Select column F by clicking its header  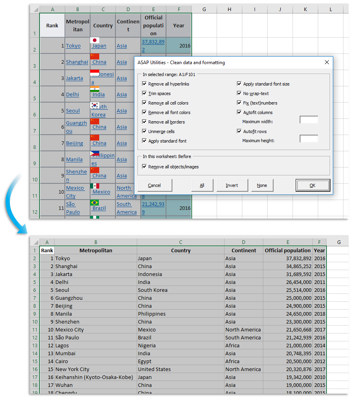(179, 9)
